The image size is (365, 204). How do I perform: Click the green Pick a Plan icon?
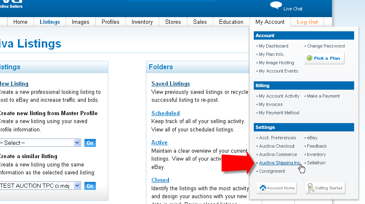click(309, 58)
